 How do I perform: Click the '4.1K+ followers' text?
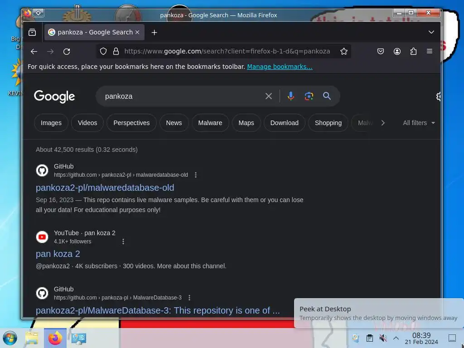[x=72, y=242]
